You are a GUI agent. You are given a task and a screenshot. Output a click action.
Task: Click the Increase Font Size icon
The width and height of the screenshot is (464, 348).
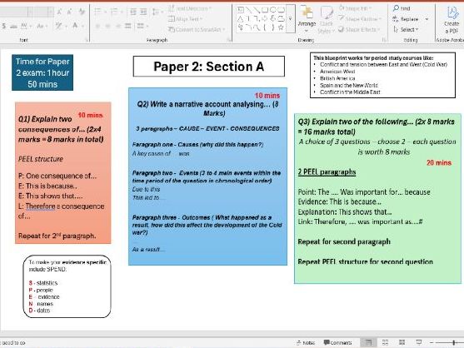pos(59,12)
